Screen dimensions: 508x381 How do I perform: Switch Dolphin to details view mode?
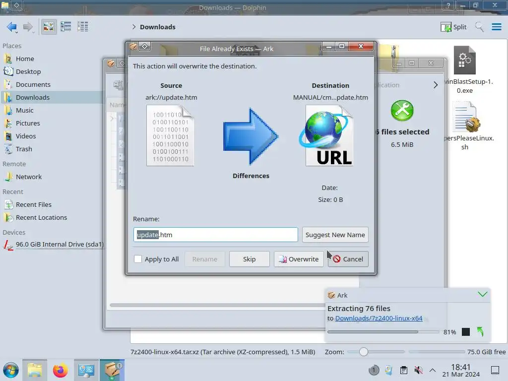83,27
